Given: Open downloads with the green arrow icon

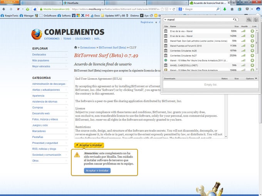Looking at the screenshot, I should (225, 9).
